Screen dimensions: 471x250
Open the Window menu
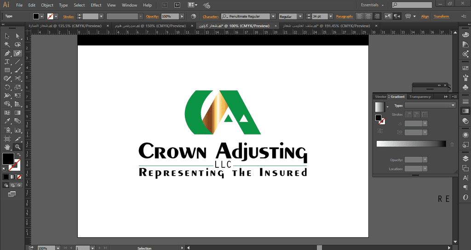coord(129,5)
